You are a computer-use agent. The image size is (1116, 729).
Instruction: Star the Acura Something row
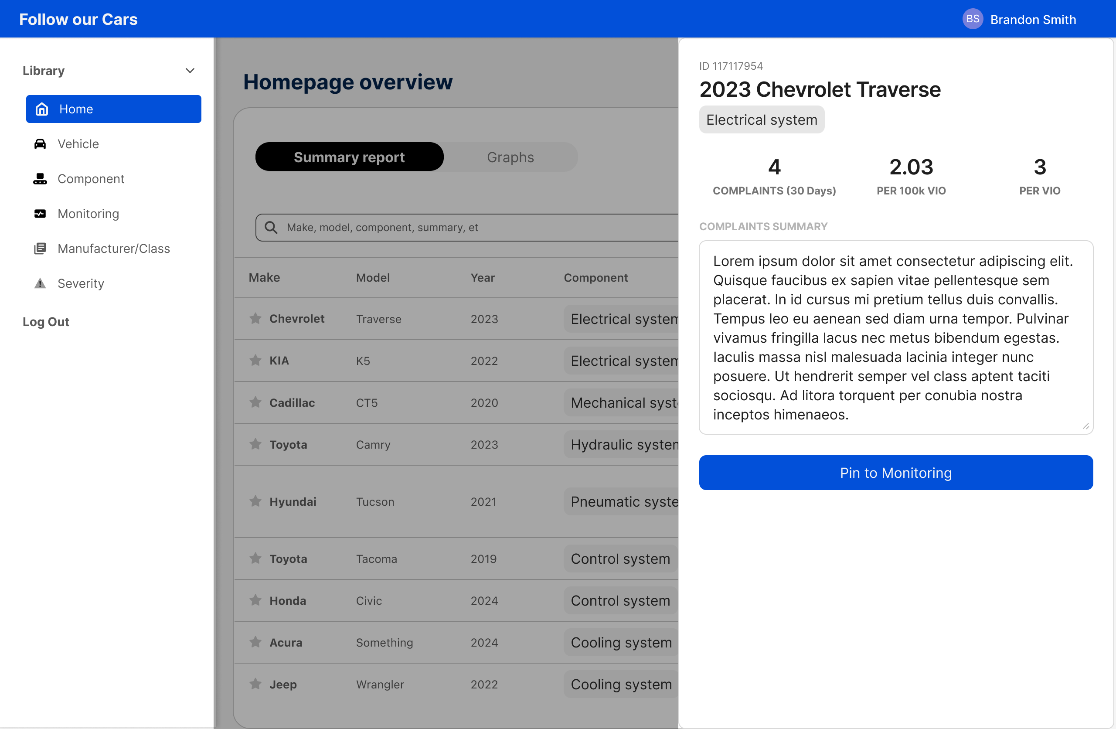coord(255,642)
